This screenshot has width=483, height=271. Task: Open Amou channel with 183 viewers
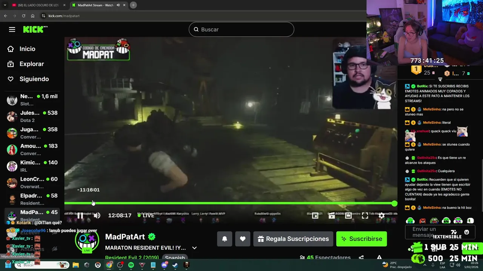[x=32, y=149]
